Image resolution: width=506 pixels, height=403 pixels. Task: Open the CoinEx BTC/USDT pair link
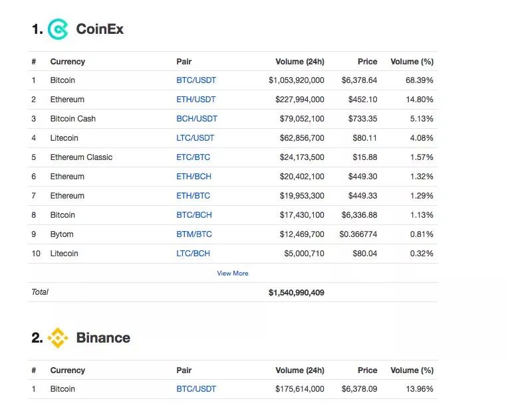[196, 80]
